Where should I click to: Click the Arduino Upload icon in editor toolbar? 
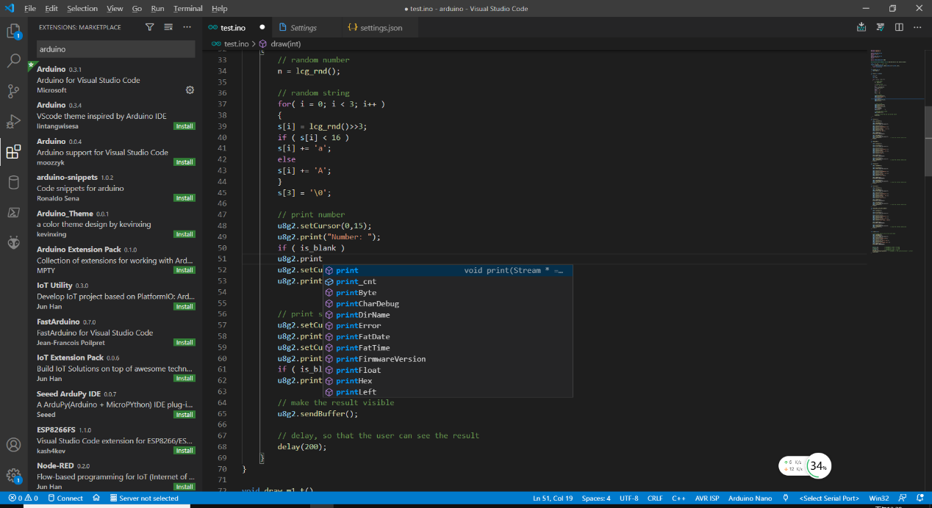click(861, 27)
